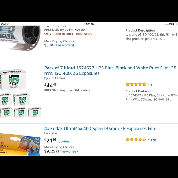Screen dimensions: 178x178
Task: Tap the prime badge next to $21.95
Action: [x=64, y=141]
